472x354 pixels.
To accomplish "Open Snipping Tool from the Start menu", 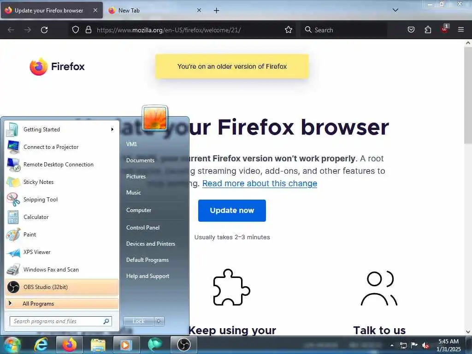I will (x=62, y=200).
